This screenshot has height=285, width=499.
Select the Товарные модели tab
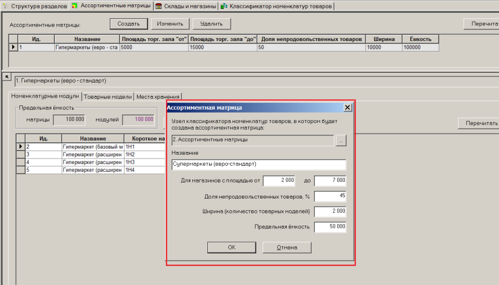[x=108, y=96]
